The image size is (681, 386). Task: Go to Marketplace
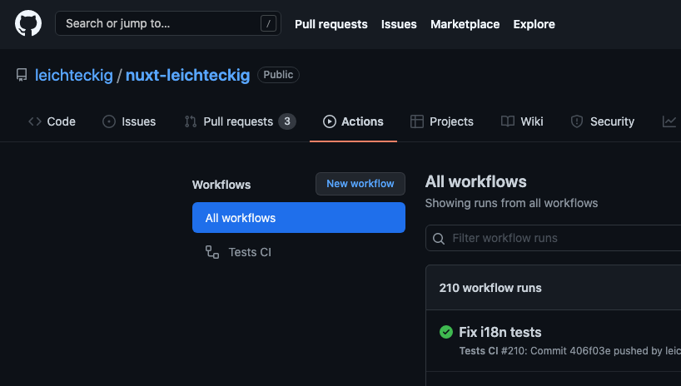tap(465, 24)
